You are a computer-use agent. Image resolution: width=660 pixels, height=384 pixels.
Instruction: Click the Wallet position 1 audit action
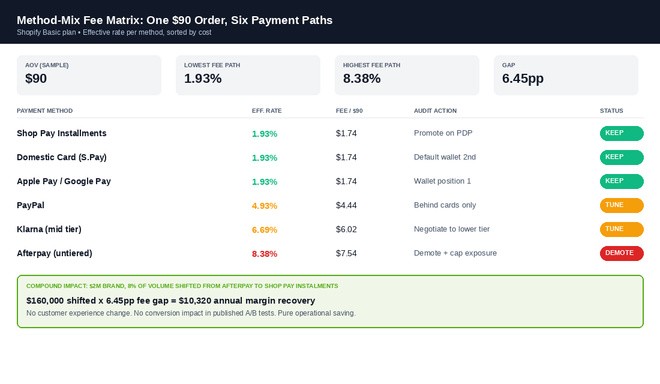442,181
